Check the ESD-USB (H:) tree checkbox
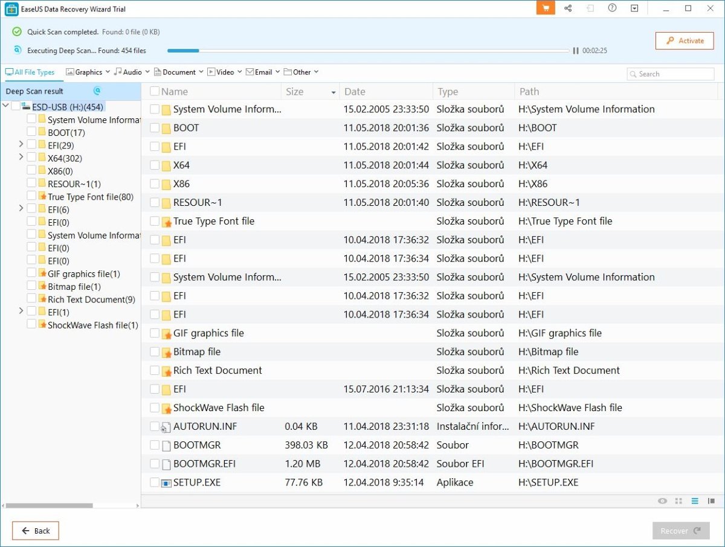725x547 pixels. click(16, 107)
